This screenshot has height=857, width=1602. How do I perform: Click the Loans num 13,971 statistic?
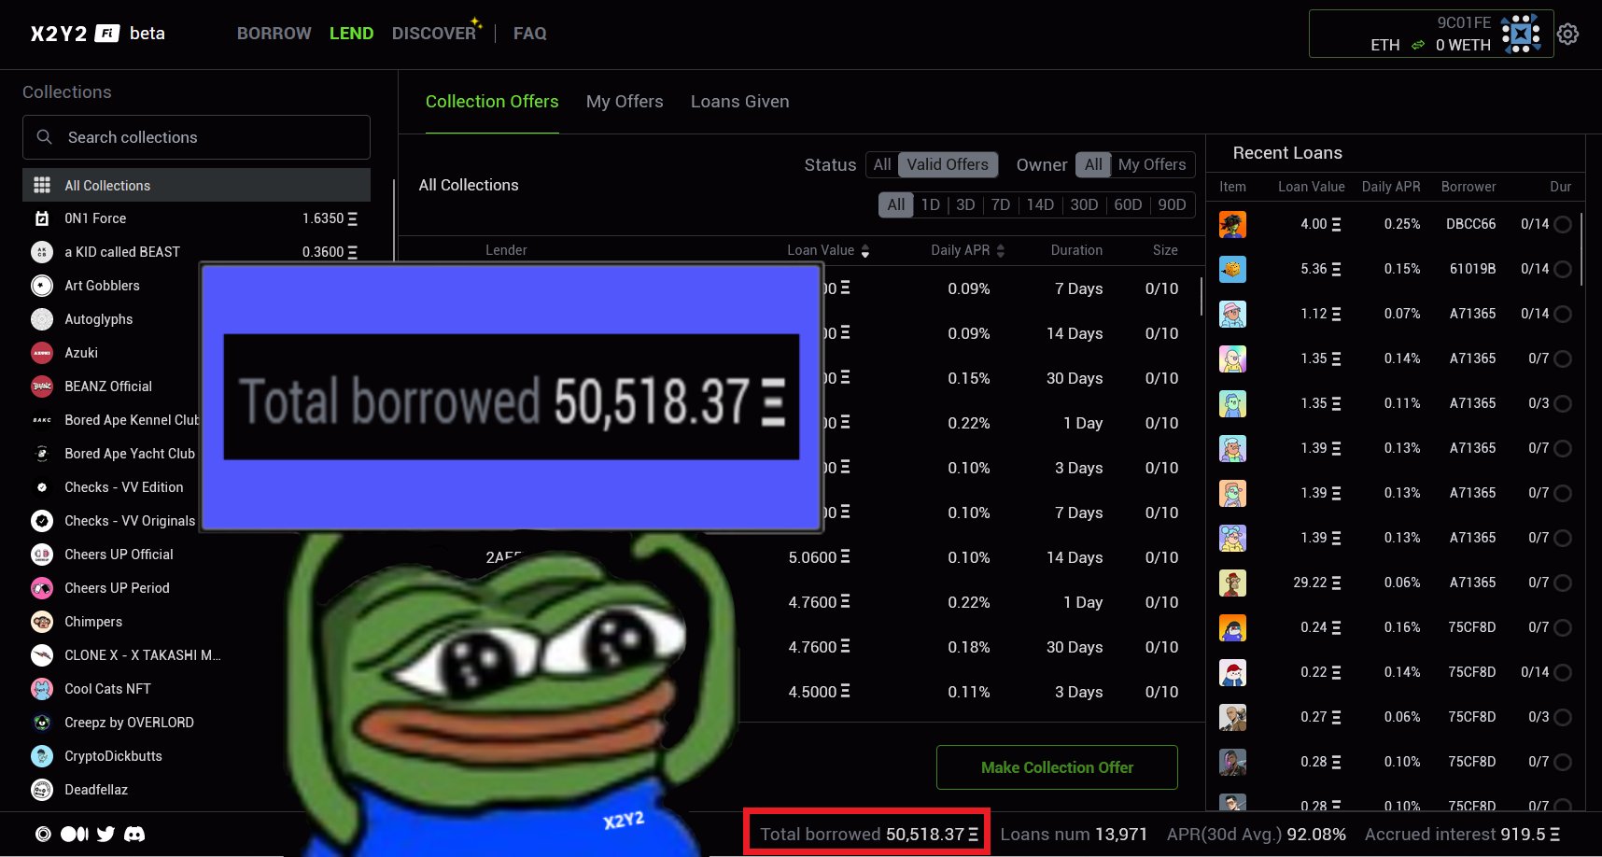tap(1074, 834)
